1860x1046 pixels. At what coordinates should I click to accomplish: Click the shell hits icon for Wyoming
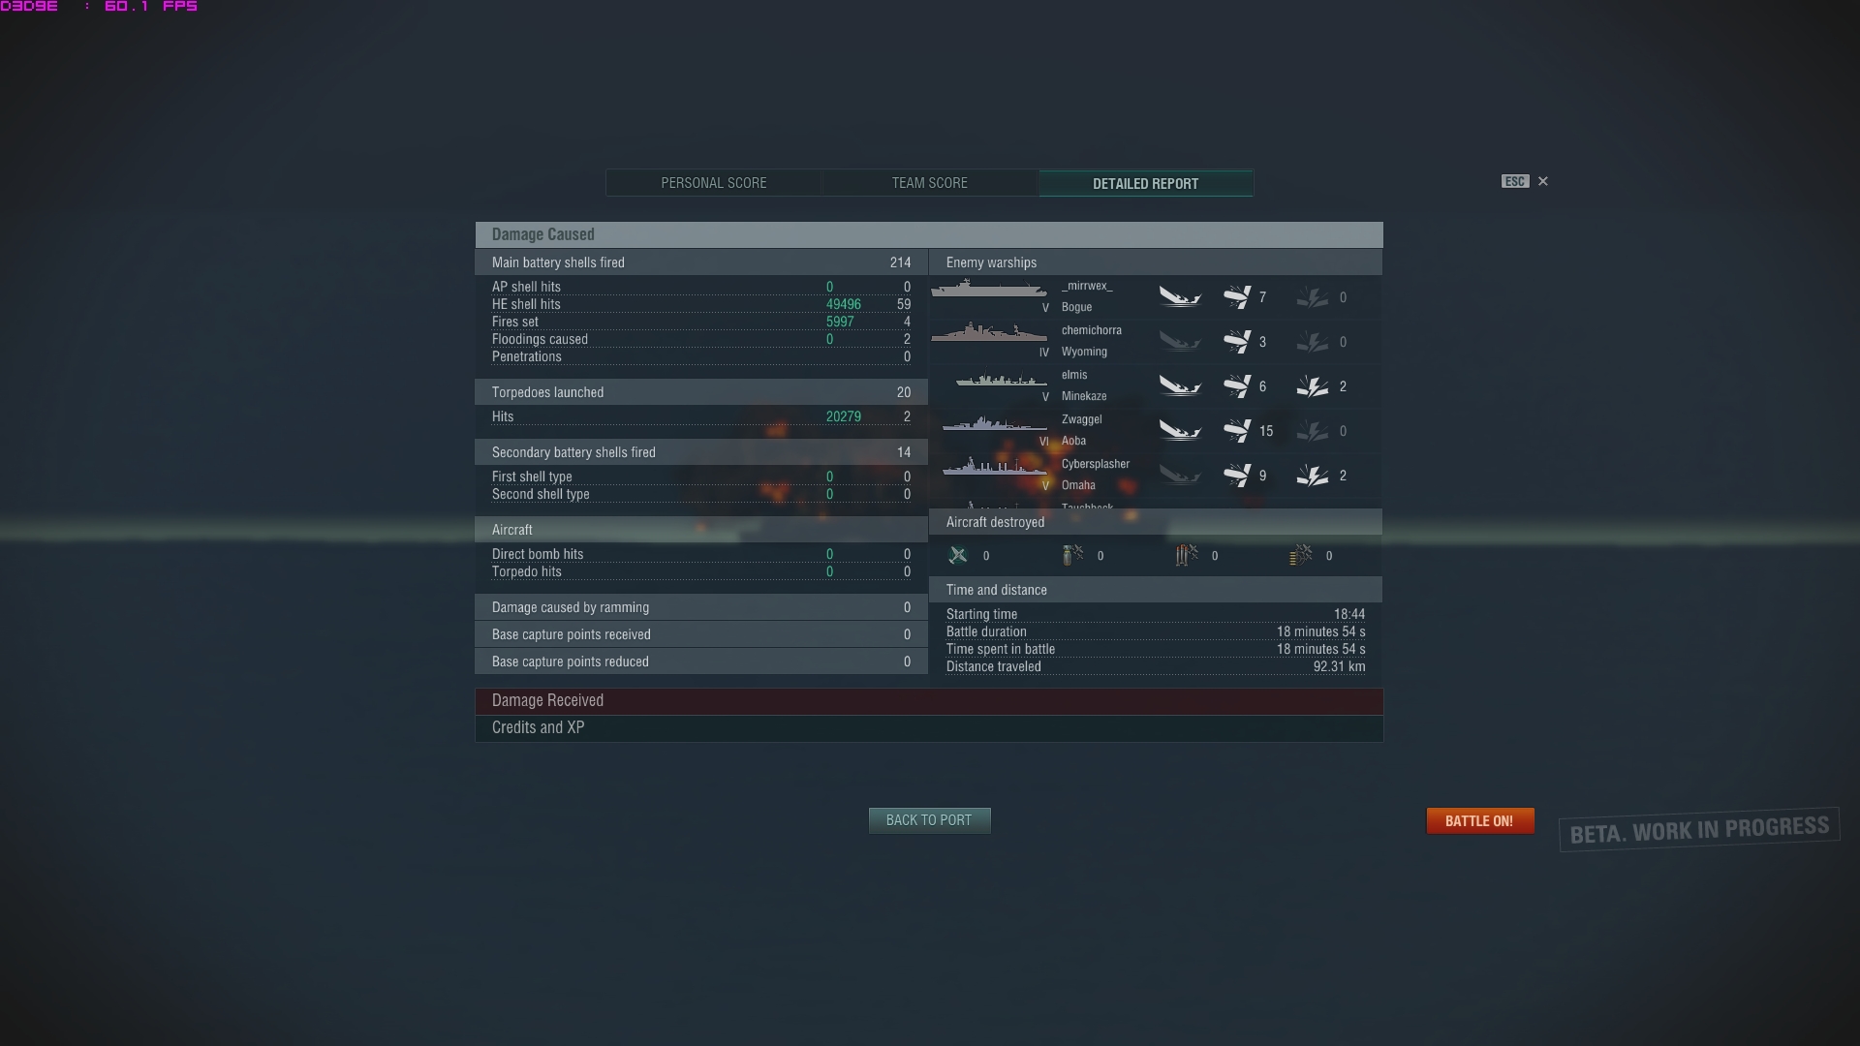1237,342
